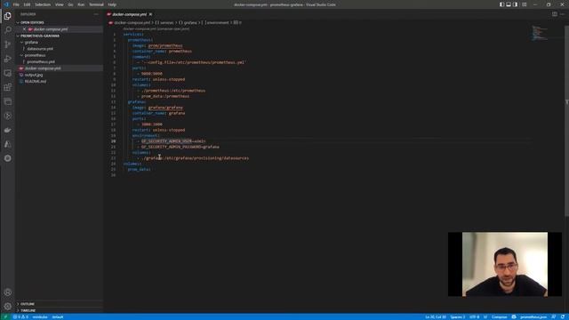
Task: Open datasource.yml in the explorer
Action: pyautogui.click(x=40, y=49)
